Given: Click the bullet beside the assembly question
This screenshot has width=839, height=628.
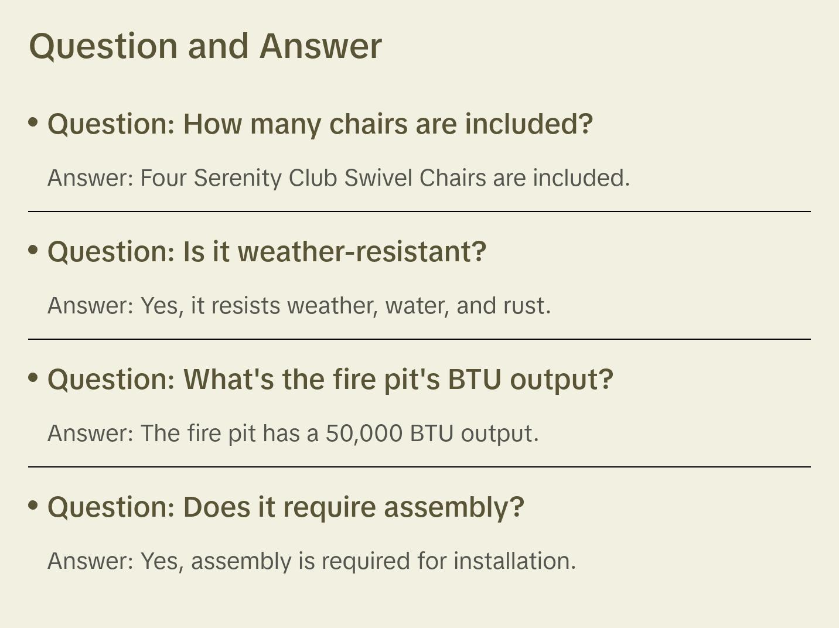Looking at the screenshot, I should (33, 506).
